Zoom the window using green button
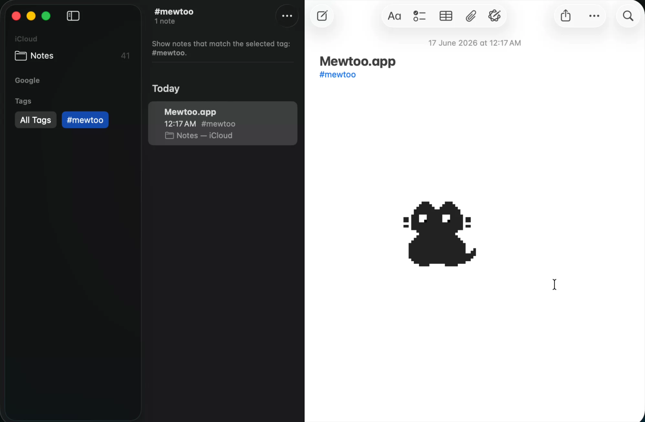This screenshot has width=645, height=422. pos(46,16)
